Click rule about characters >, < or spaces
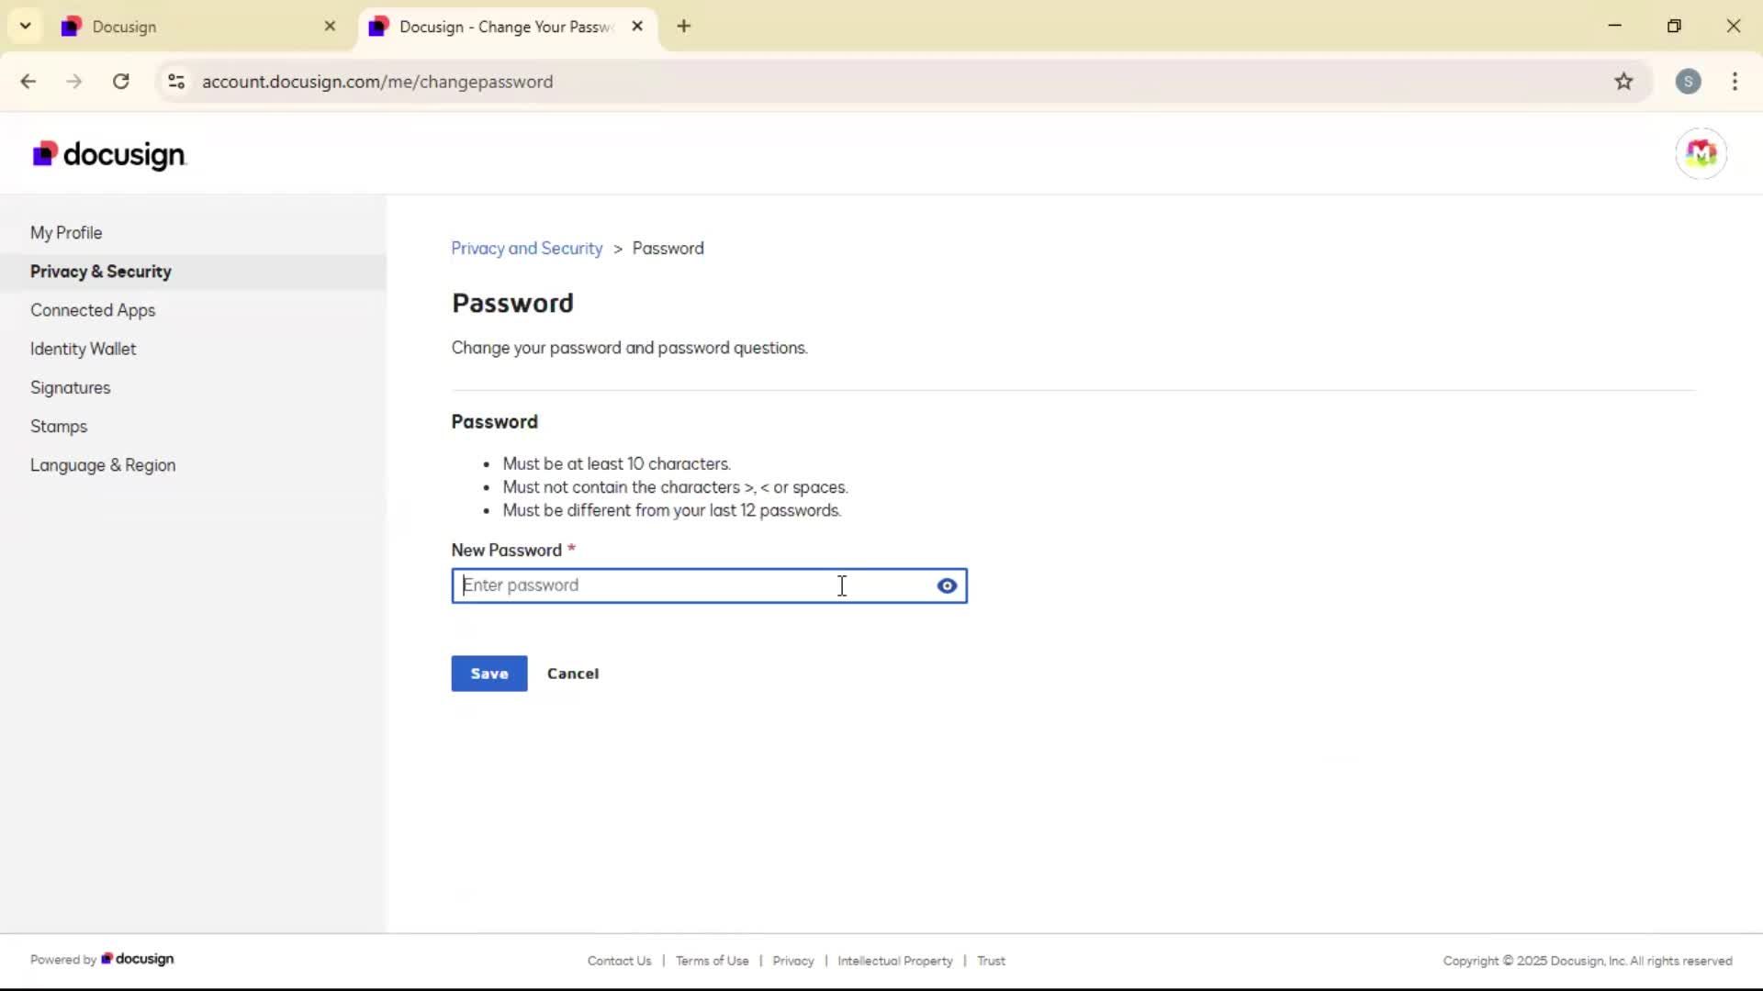 point(675,487)
